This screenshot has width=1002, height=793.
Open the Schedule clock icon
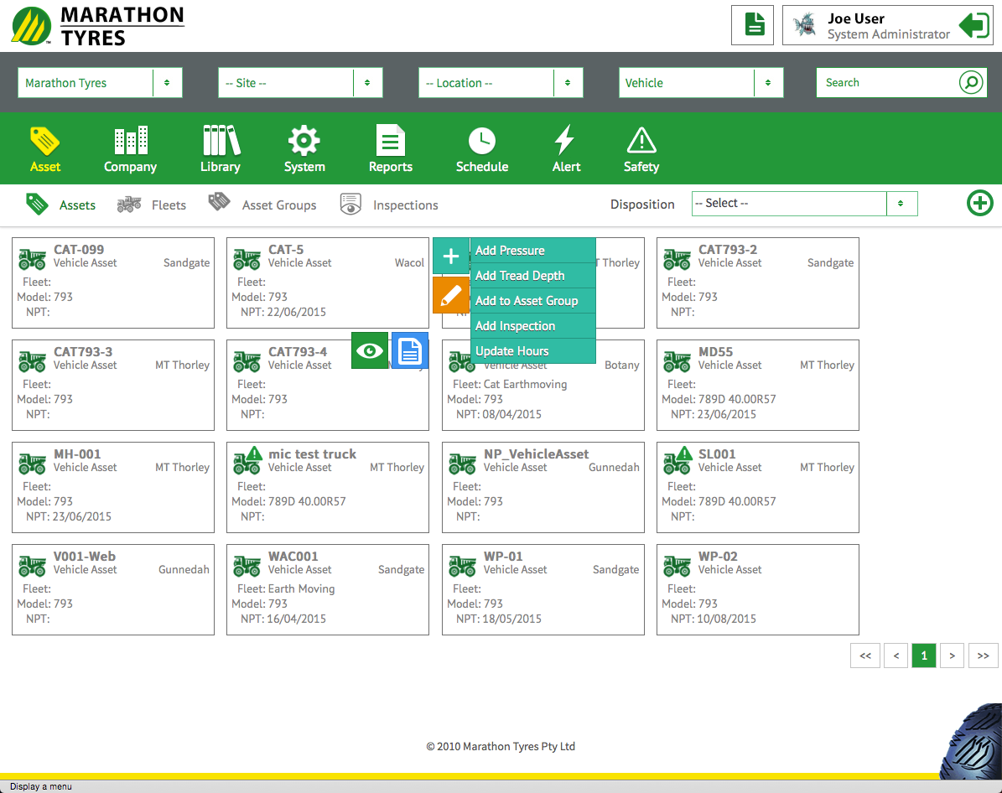tap(481, 141)
